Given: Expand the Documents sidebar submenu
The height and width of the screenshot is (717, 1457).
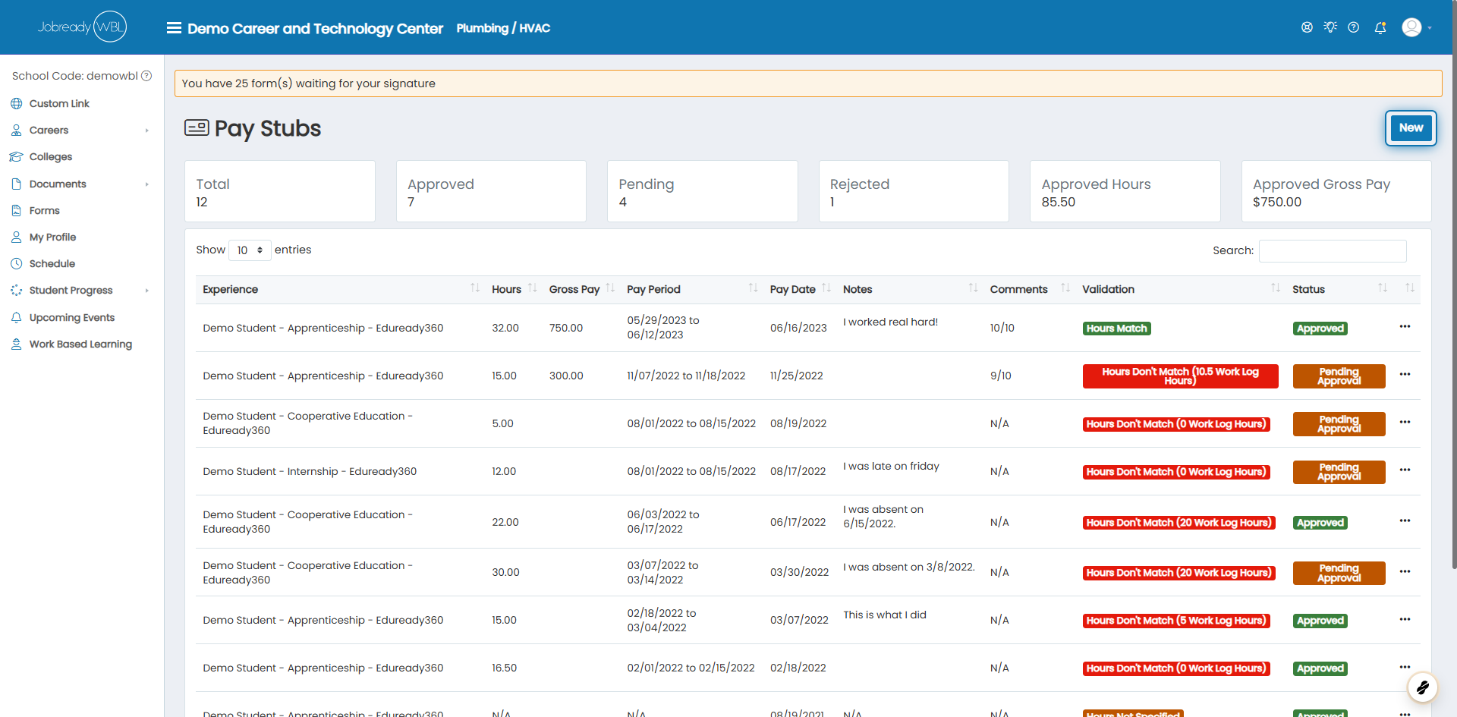Looking at the screenshot, I should [x=146, y=184].
